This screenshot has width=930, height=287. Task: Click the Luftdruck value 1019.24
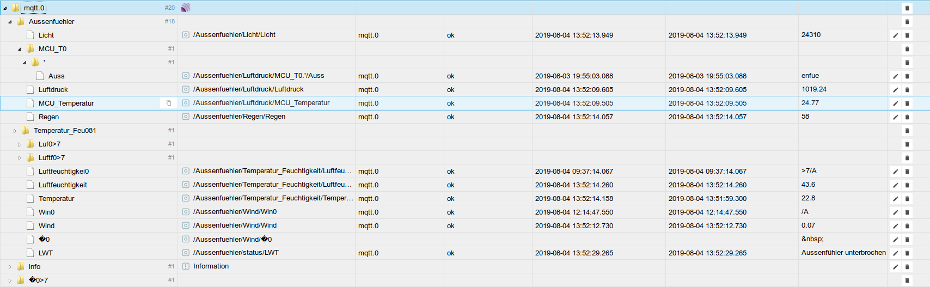pyautogui.click(x=814, y=89)
